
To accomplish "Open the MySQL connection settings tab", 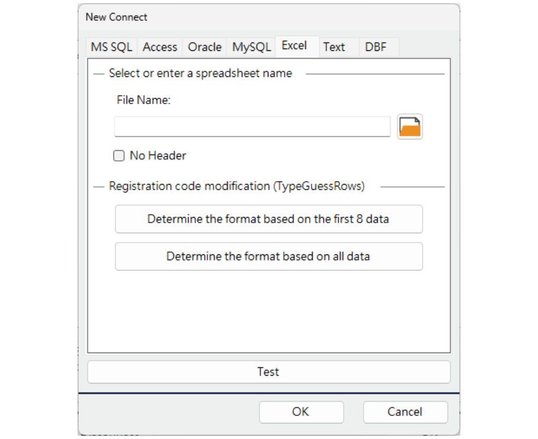I will (x=251, y=47).
